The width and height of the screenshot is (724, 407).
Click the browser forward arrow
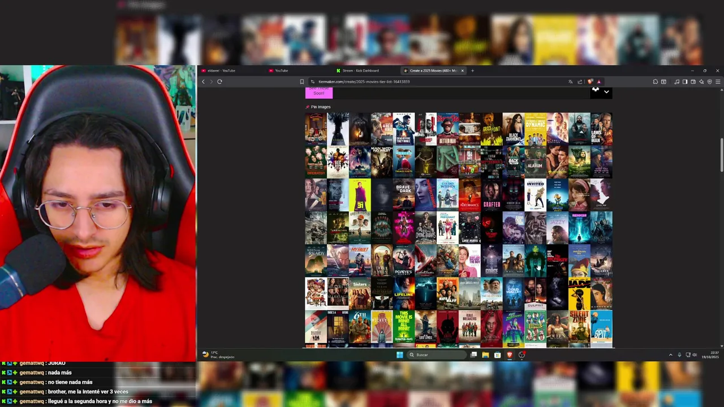tap(212, 81)
